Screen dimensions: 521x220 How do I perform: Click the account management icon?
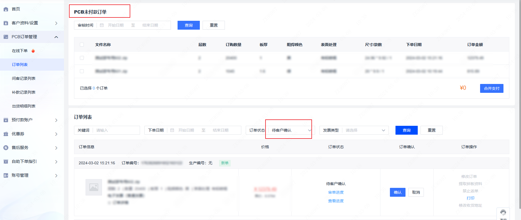[6, 175]
